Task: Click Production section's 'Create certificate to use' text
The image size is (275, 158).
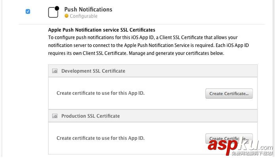Action: click(100, 138)
